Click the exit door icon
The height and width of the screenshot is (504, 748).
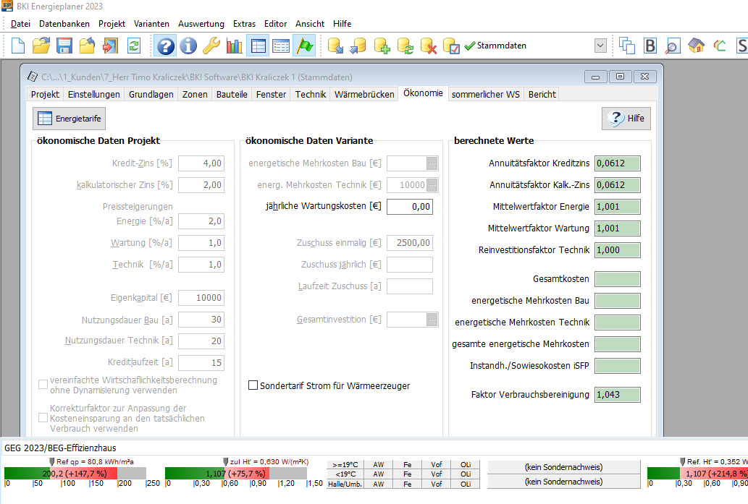tap(110, 46)
